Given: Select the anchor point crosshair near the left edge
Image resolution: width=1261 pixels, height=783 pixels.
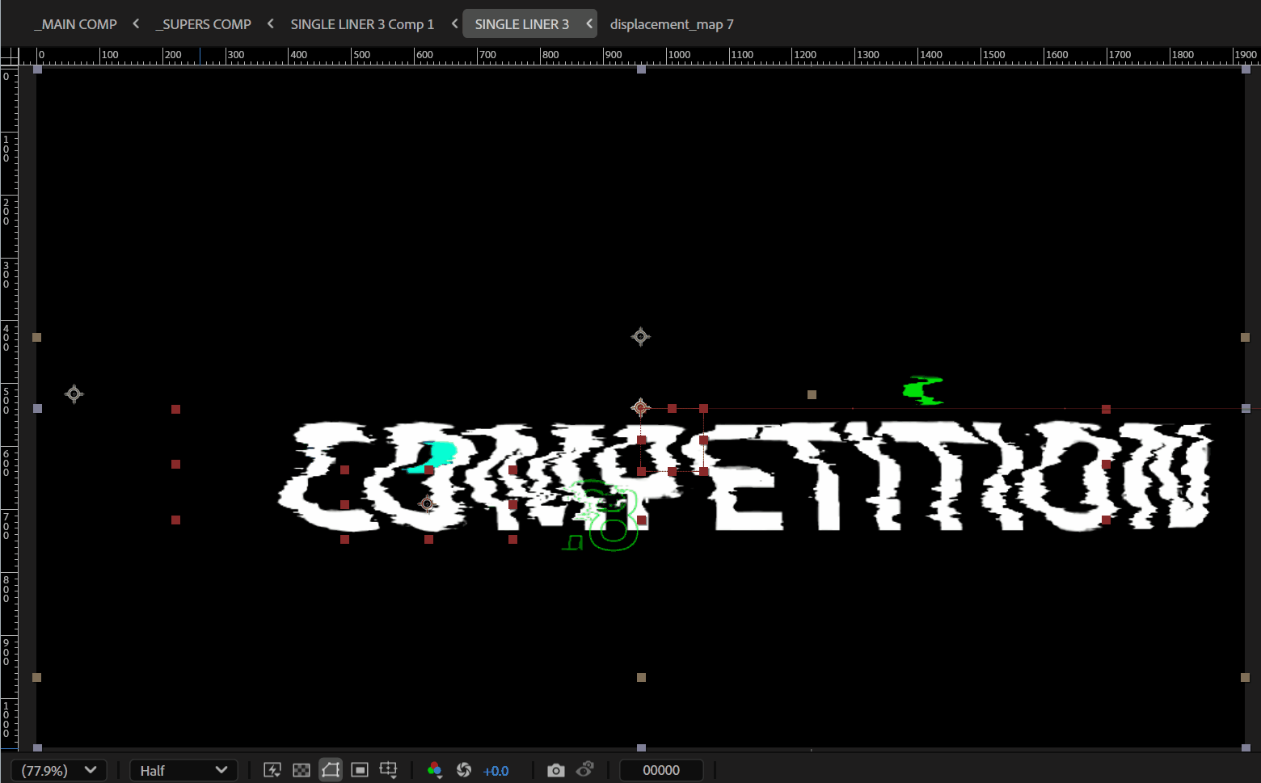Looking at the screenshot, I should click(74, 394).
